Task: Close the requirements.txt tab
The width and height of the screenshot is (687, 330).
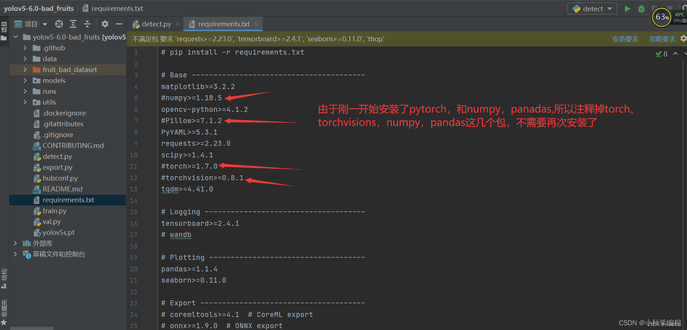Action: coord(256,24)
